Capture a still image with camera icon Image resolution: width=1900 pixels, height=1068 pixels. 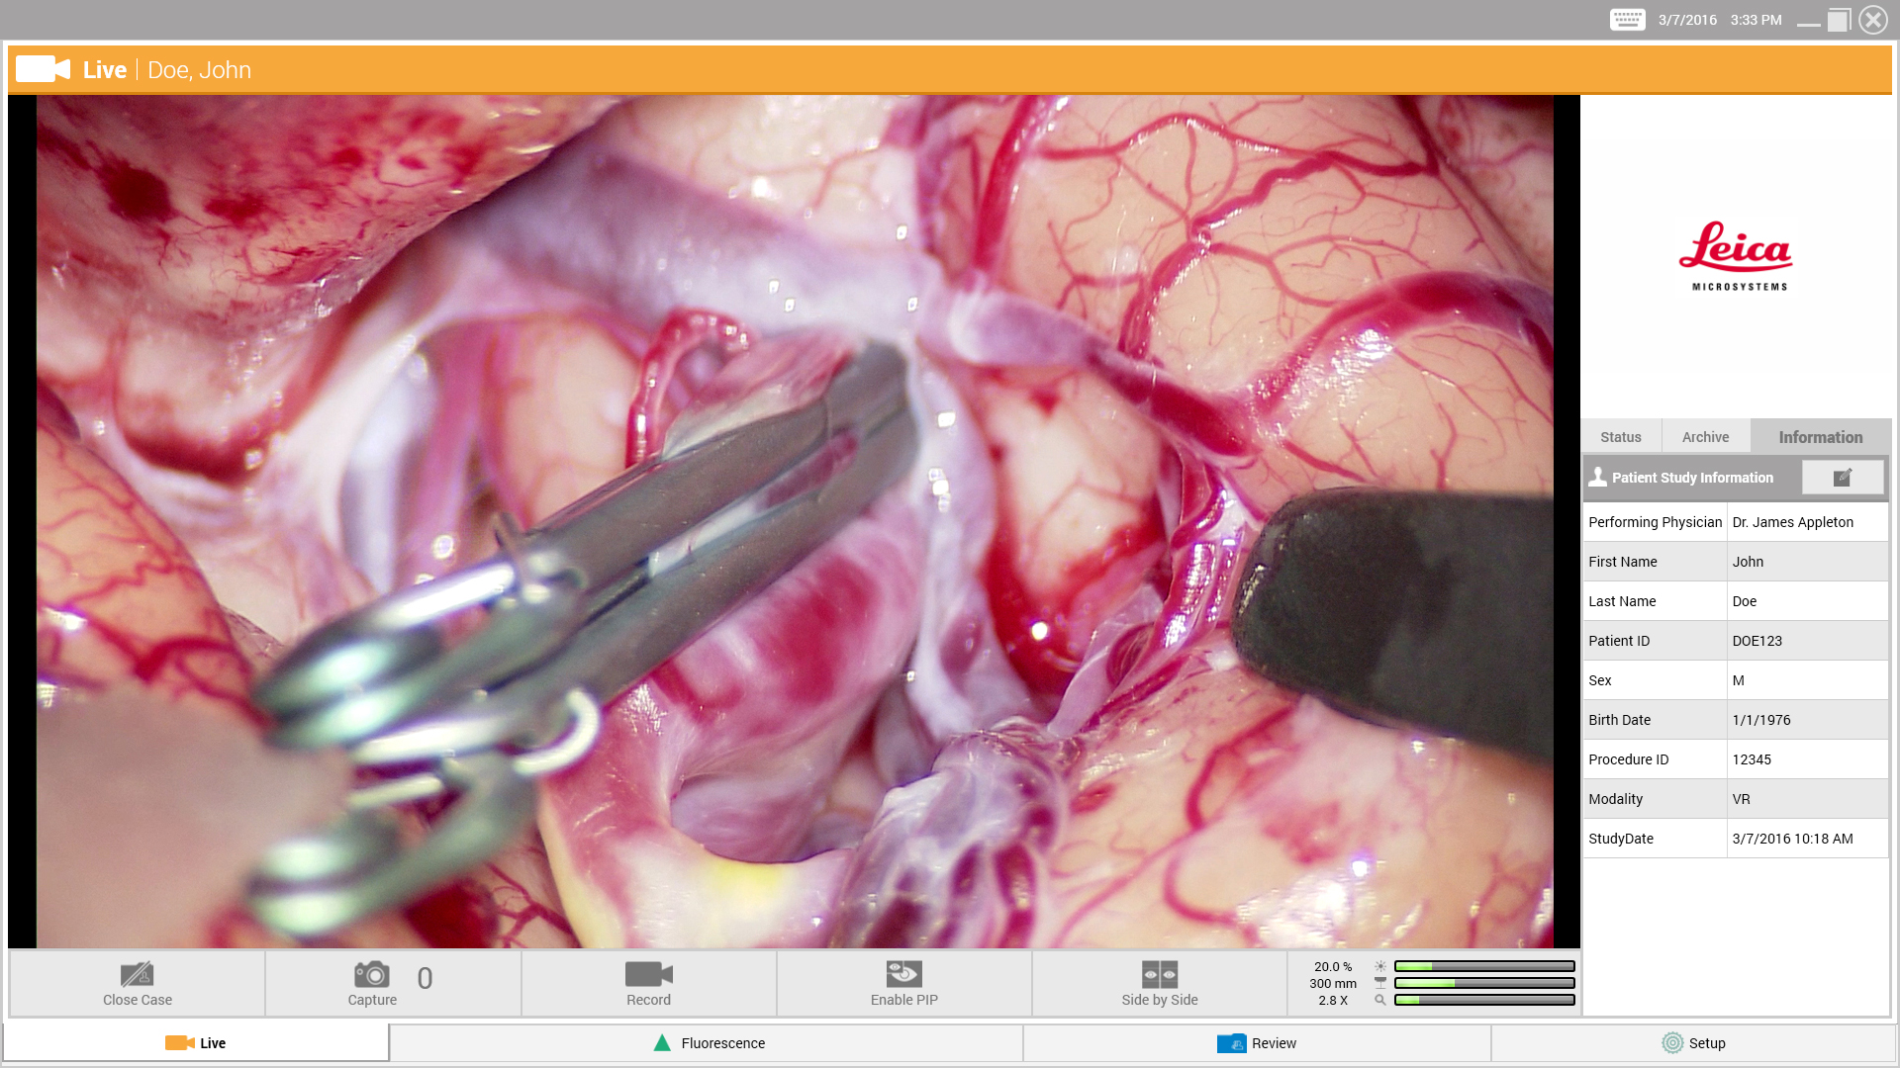tap(372, 974)
